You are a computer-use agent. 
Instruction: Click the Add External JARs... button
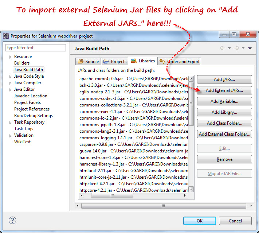point(224,90)
